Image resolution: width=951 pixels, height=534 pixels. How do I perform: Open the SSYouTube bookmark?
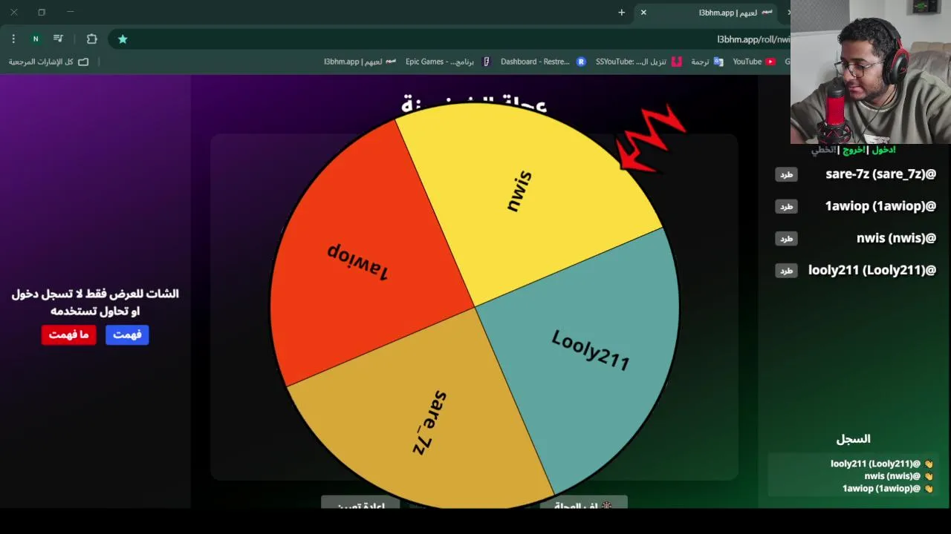pos(638,62)
